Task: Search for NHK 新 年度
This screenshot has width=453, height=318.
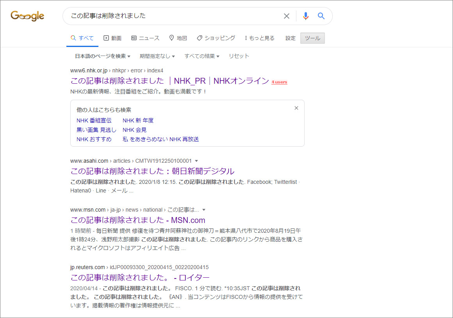Action: click(x=138, y=120)
